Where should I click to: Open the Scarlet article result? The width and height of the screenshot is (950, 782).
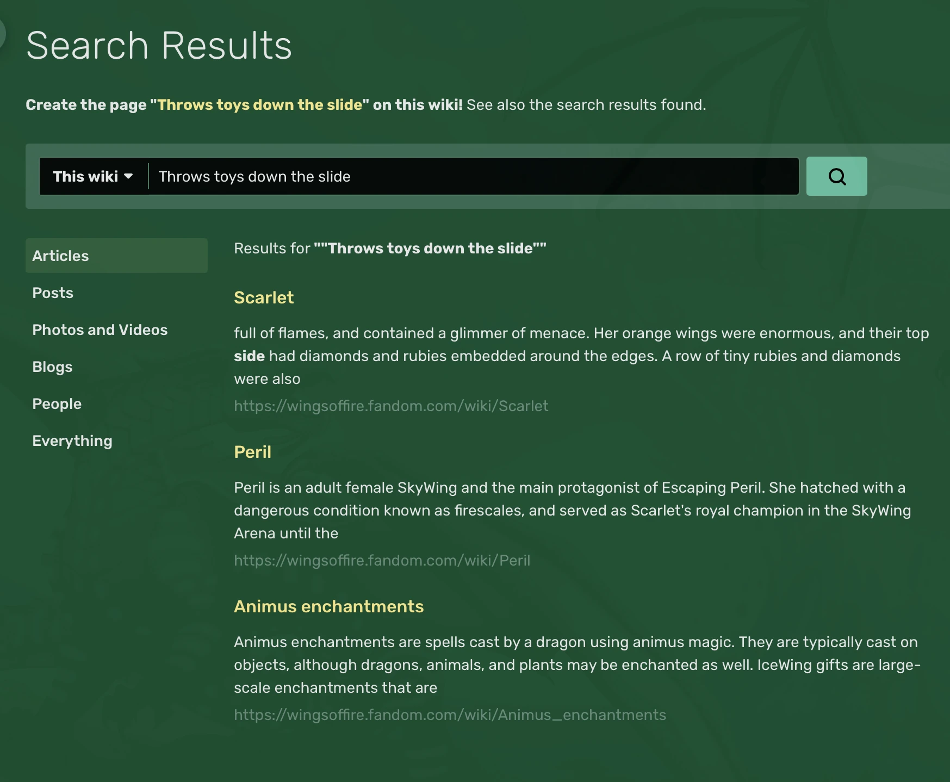point(264,297)
